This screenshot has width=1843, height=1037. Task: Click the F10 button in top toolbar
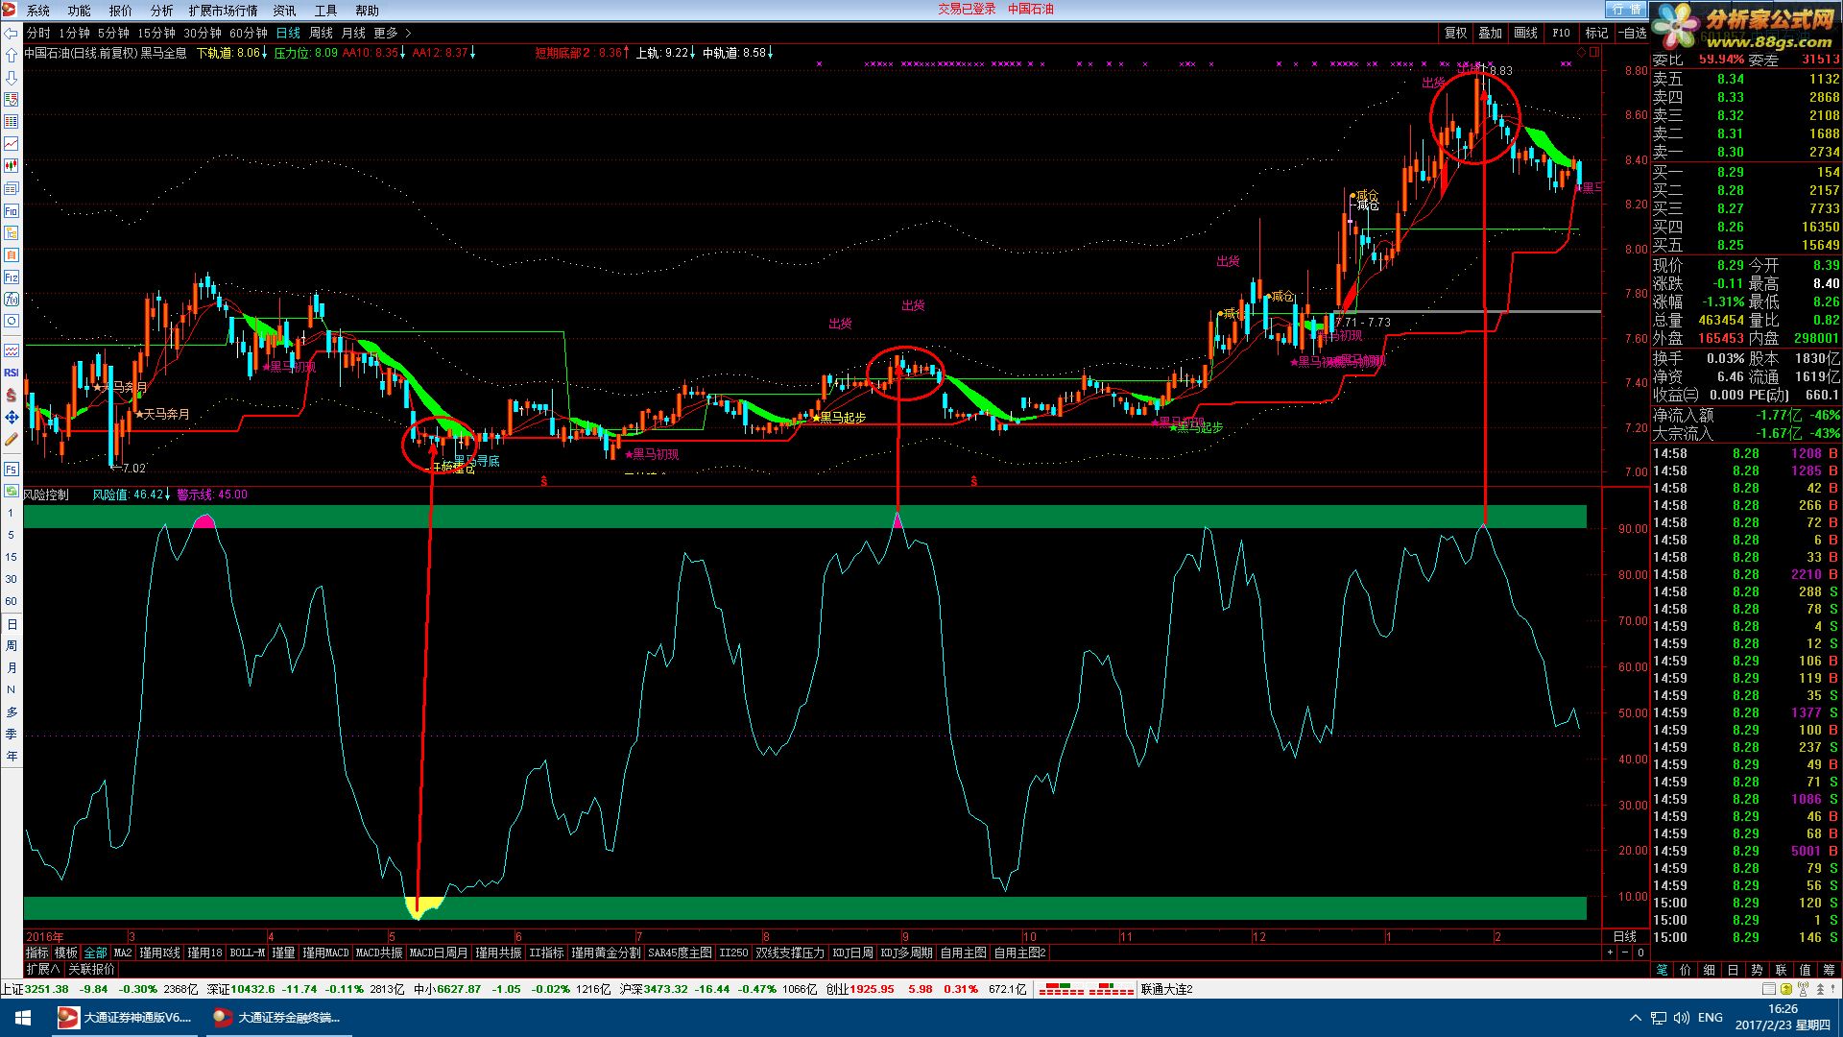1561,33
